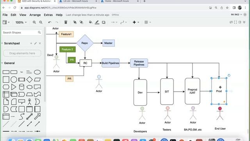
Task: Open the Insert plus dropdown
Action: (x=136, y=22)
